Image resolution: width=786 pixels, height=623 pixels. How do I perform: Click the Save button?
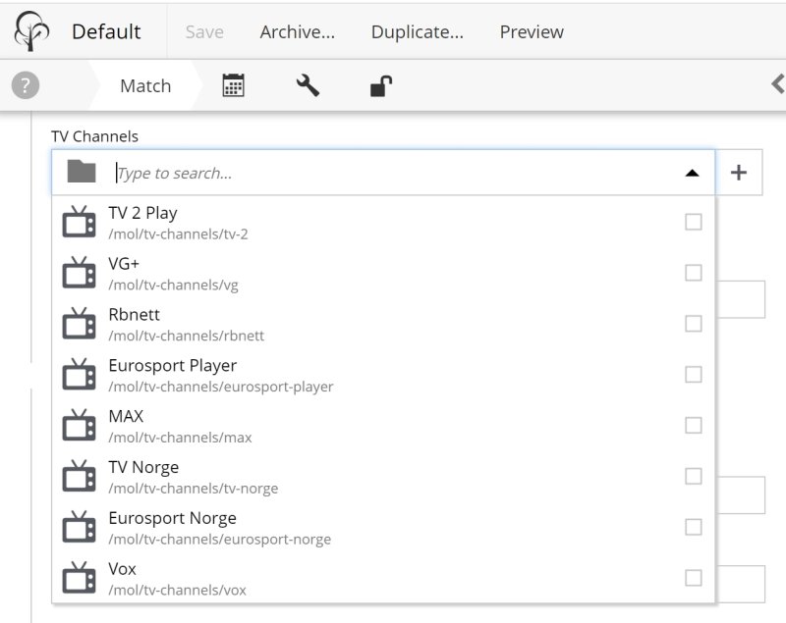(204, 32)
